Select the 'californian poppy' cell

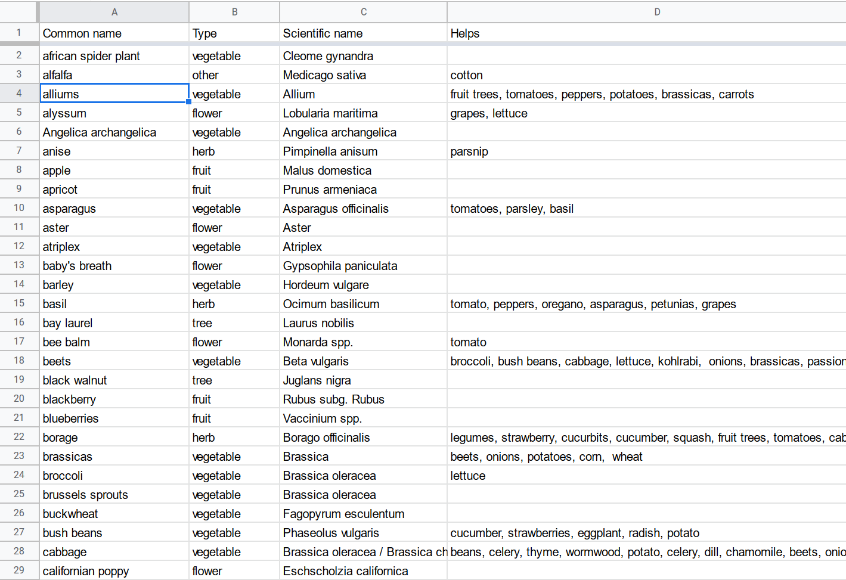pos(114,571)
